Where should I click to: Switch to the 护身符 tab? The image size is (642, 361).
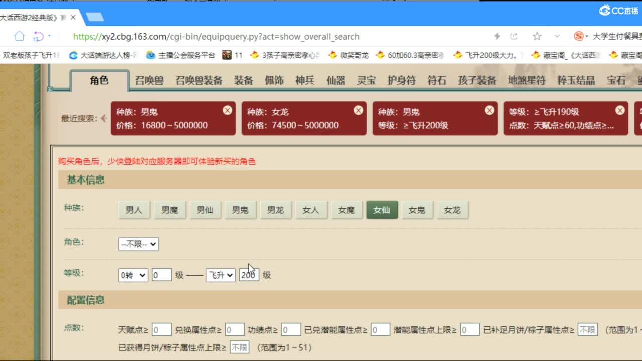[402, 80]
